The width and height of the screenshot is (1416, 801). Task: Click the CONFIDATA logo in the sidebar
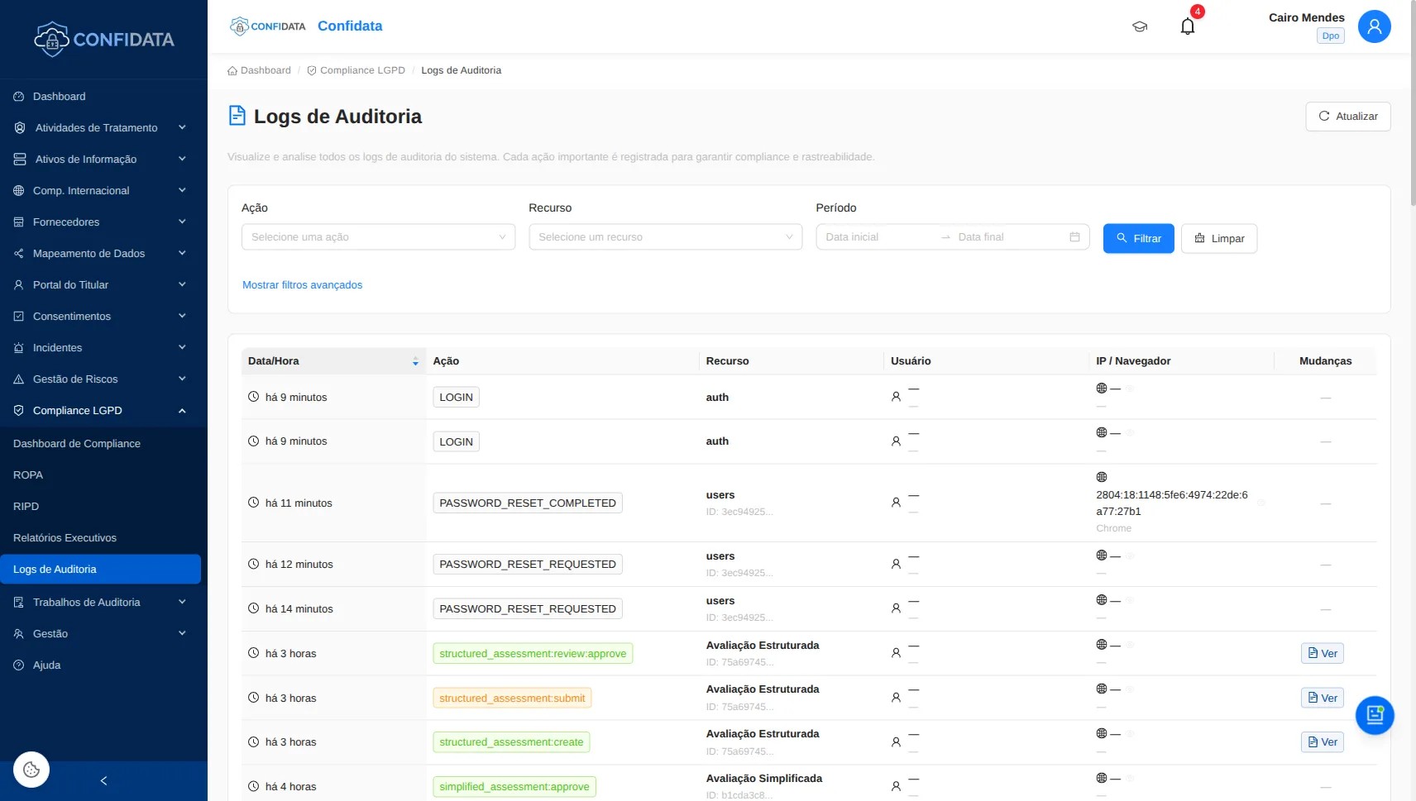click(103, 38)
